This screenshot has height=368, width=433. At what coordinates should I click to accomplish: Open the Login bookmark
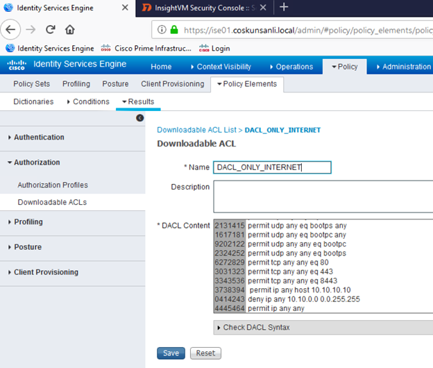tap(214, 49)
